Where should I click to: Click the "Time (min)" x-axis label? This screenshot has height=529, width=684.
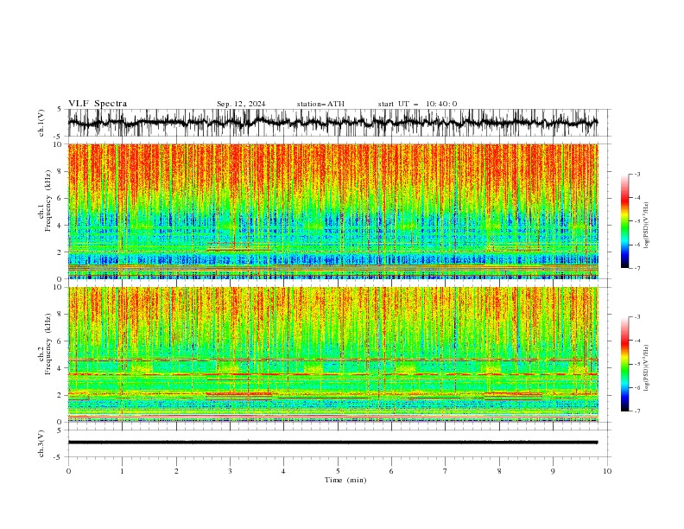(x=345, y=480)
